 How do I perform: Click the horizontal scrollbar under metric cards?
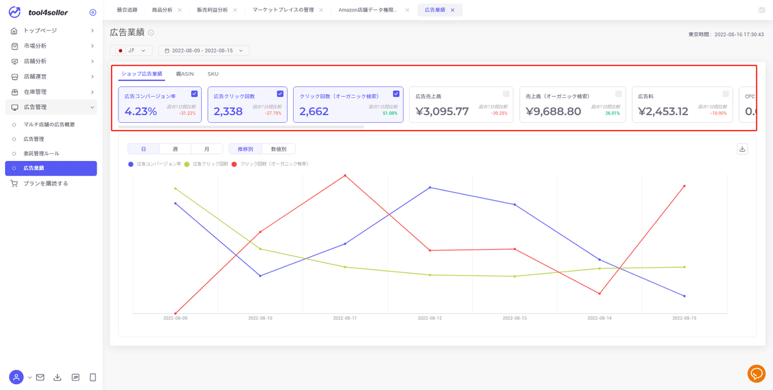pos(241,127)
